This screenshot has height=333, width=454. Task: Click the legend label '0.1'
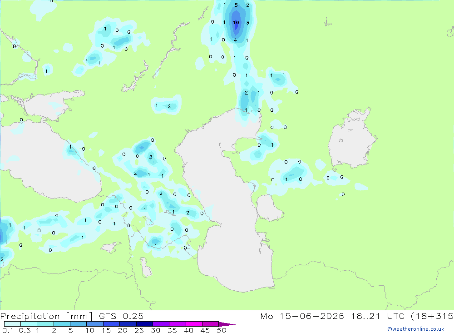tap(7, 330)
